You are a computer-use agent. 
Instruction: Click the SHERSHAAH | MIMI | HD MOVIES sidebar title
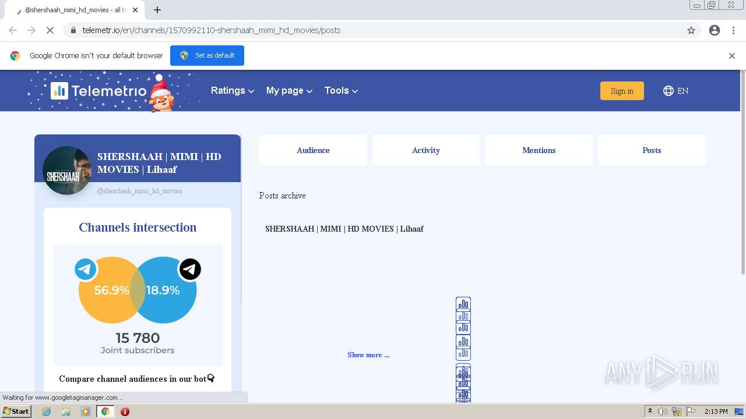coord(159,163)
